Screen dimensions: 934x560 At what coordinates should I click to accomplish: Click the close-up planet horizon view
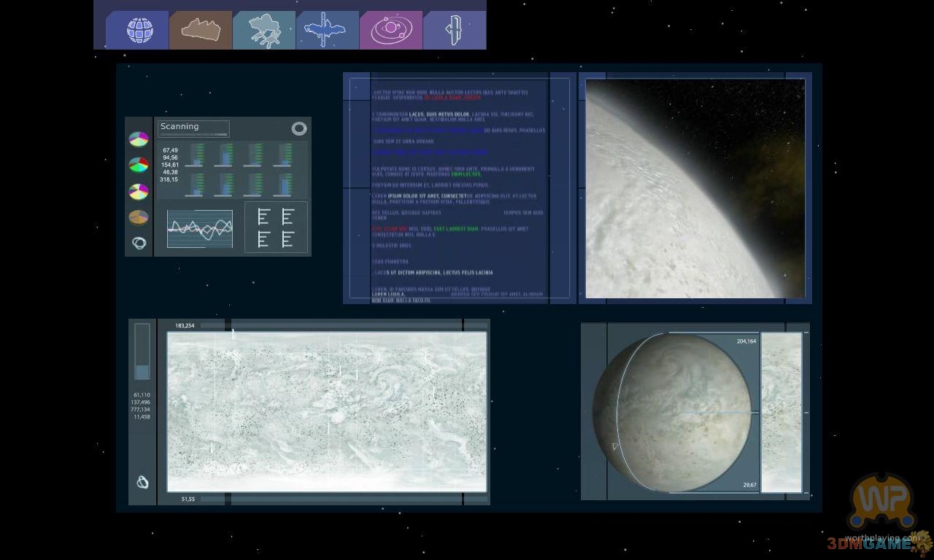[x=695, y=188]
